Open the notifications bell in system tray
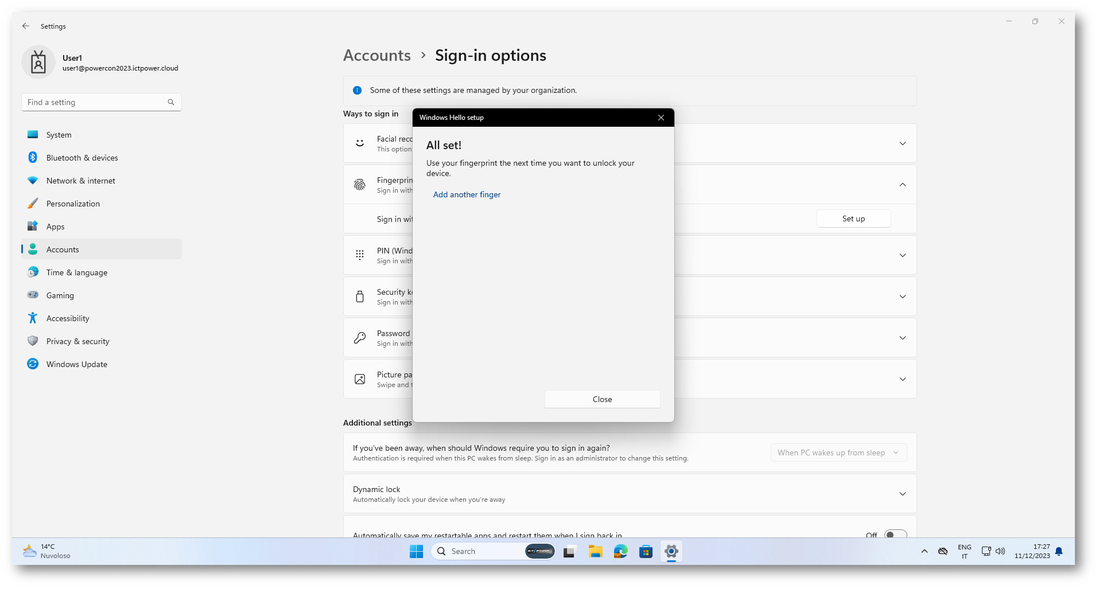The image size is (1099, 589). click(1059, 551)
